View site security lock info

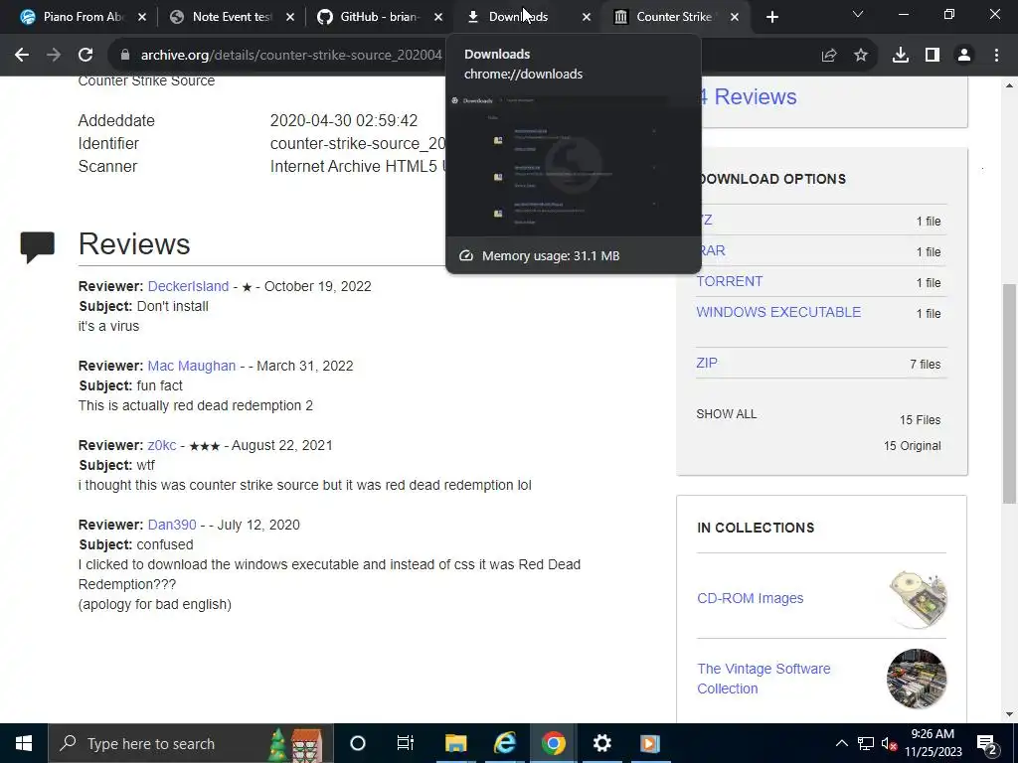click(x=125, y=56)
